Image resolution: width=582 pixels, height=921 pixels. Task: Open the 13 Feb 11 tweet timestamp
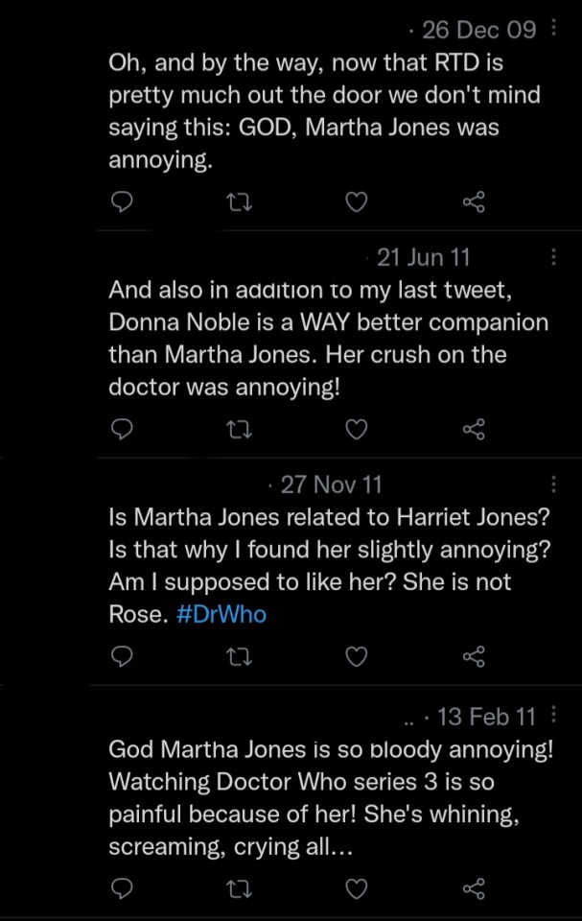486,717
